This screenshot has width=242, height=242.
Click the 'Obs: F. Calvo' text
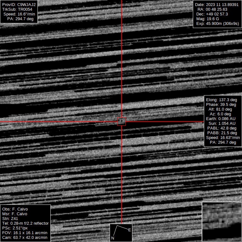tap(15, 209)
